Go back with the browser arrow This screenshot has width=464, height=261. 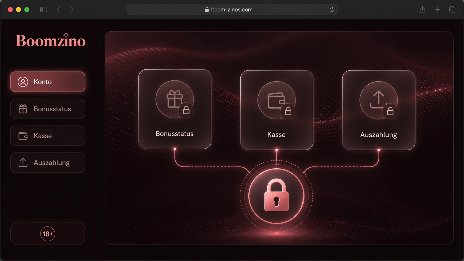[x=58, y=9]
